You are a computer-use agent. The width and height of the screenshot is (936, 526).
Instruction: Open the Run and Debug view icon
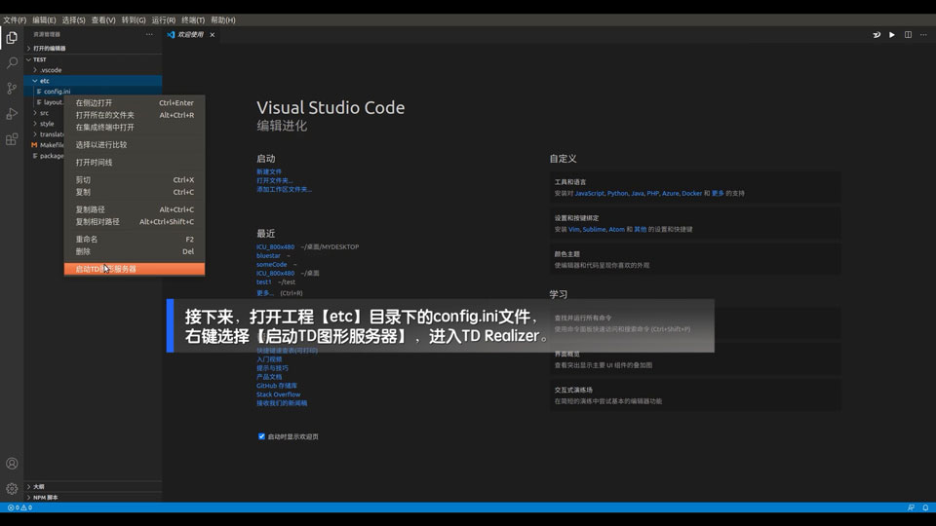point(12,114)
